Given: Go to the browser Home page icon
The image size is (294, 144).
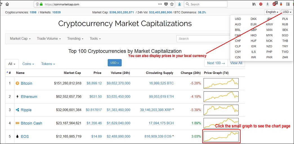Looking at the screenshot, I should point(8,4).
